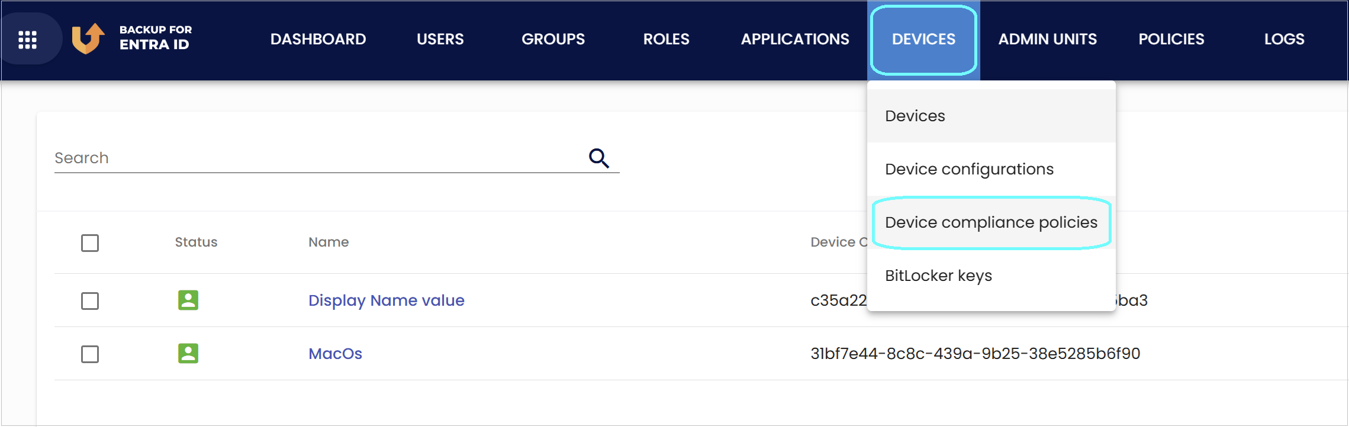Open the Groups tab

click(553, 39)
